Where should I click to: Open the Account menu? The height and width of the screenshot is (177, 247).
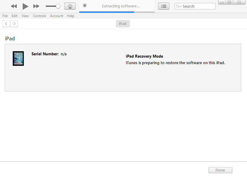tap(57, 16)
